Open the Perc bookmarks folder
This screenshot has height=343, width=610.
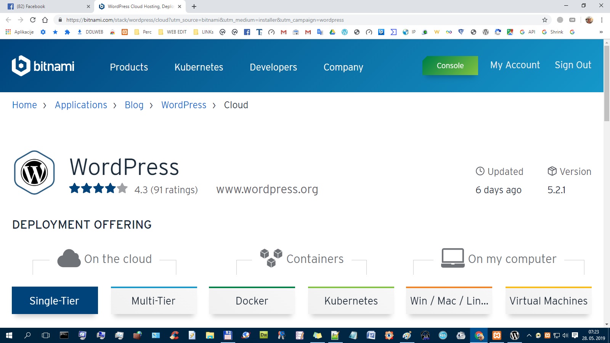click(143, 32)
